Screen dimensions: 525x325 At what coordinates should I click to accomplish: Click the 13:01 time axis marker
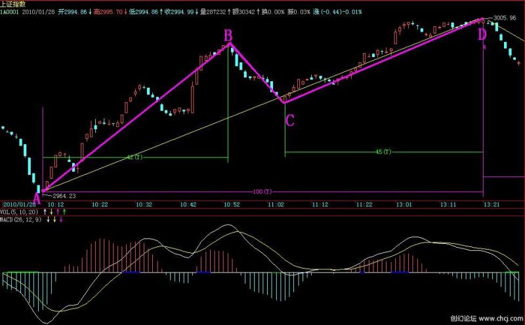coord(404,205)
